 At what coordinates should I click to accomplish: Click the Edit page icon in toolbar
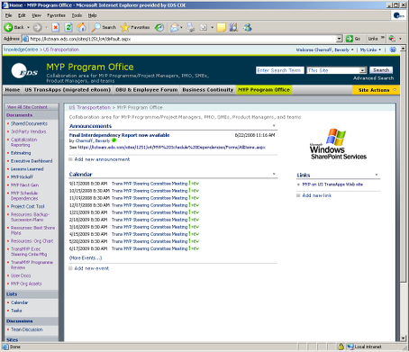pos(204,28)
